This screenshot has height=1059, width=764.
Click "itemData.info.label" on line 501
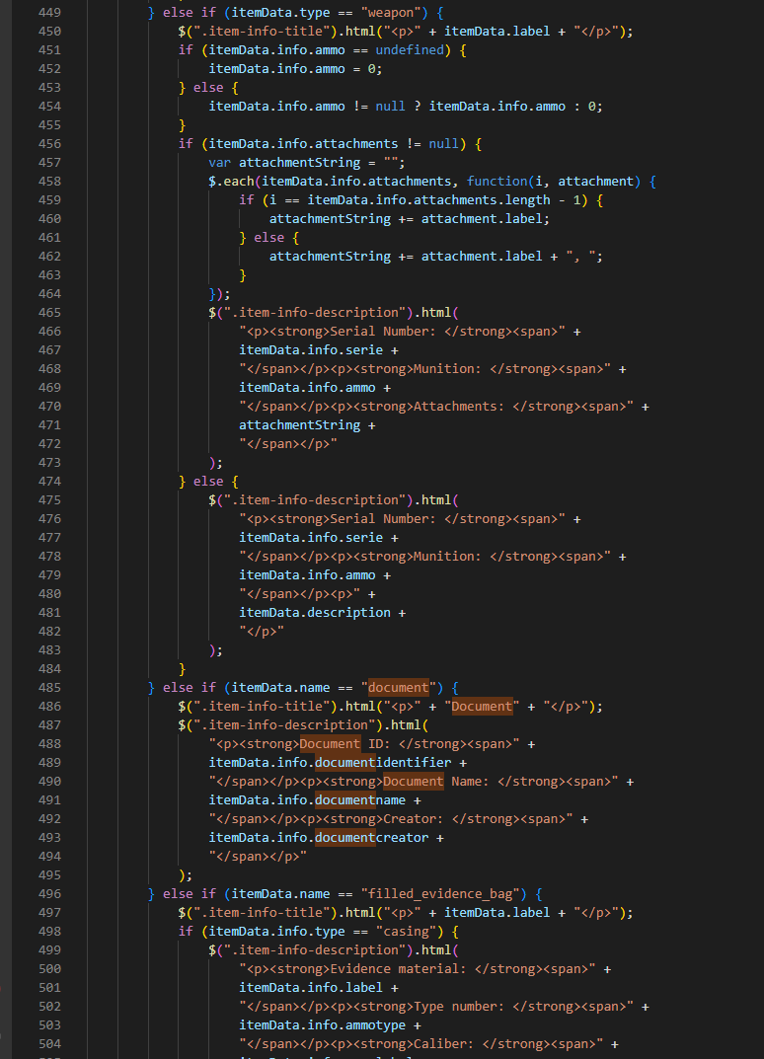point(311,987)
